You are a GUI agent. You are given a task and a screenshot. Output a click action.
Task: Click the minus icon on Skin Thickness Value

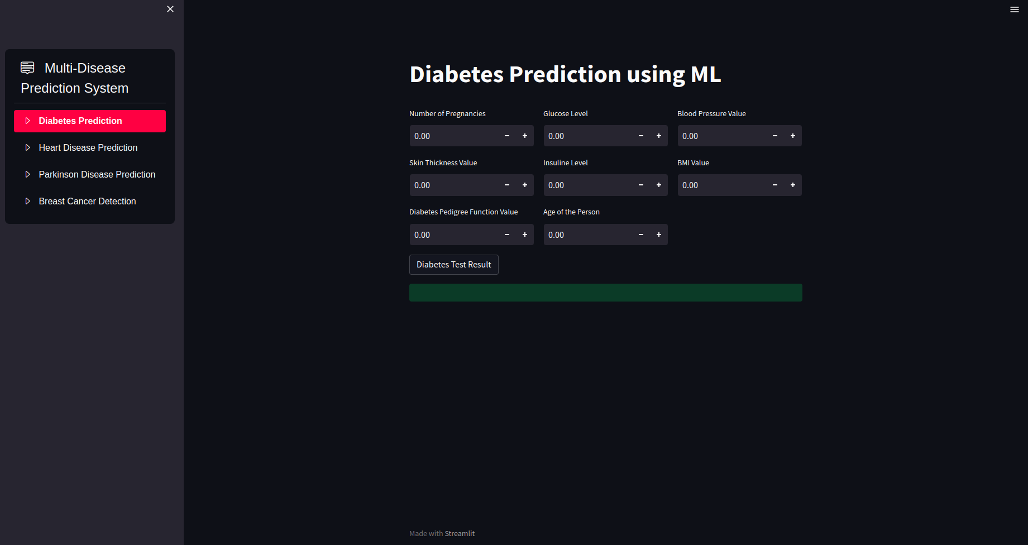tap(506, 185)
